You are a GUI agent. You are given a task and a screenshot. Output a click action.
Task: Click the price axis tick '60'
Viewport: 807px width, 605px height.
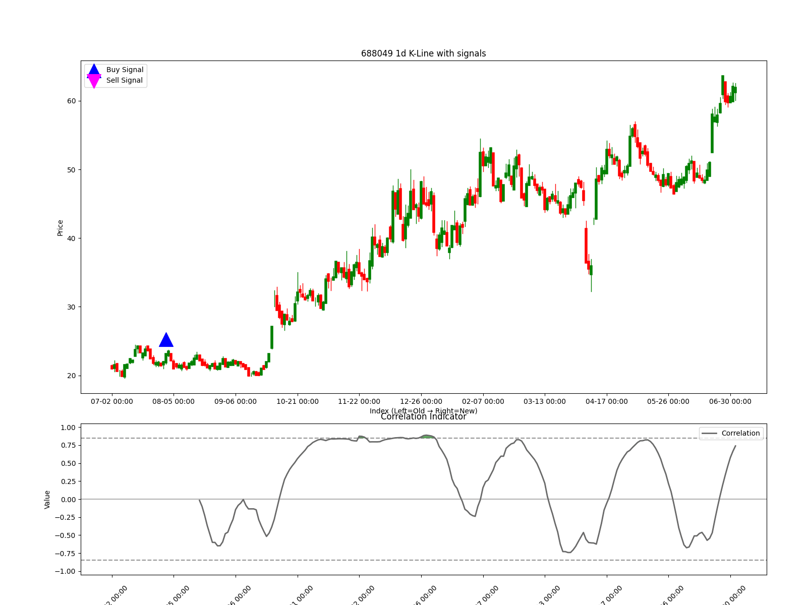tap(71, 101)
